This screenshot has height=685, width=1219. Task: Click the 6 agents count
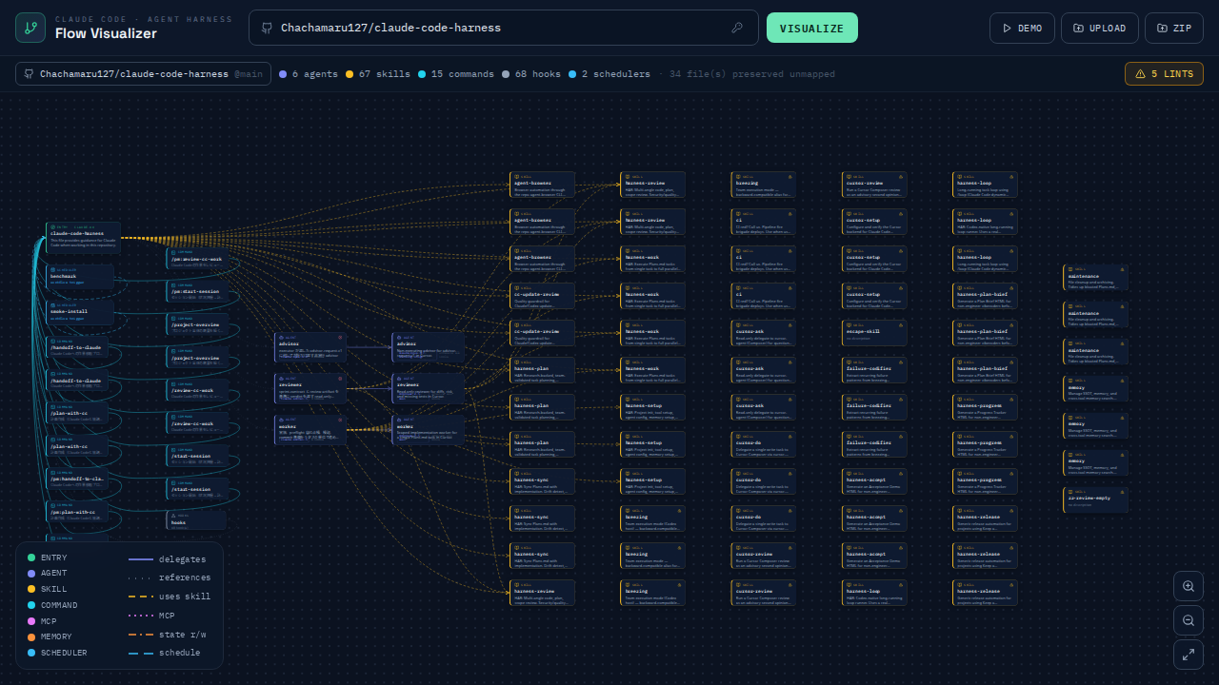pyautogui.click(x=309, y=74)
